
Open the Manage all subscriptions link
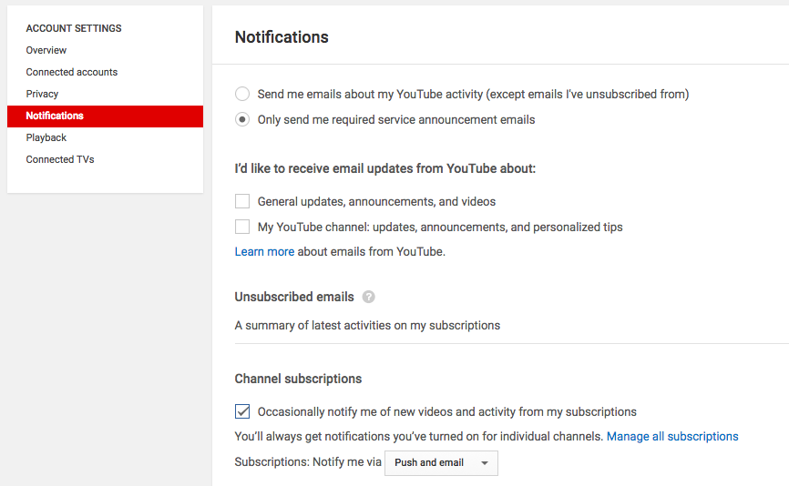672,437
